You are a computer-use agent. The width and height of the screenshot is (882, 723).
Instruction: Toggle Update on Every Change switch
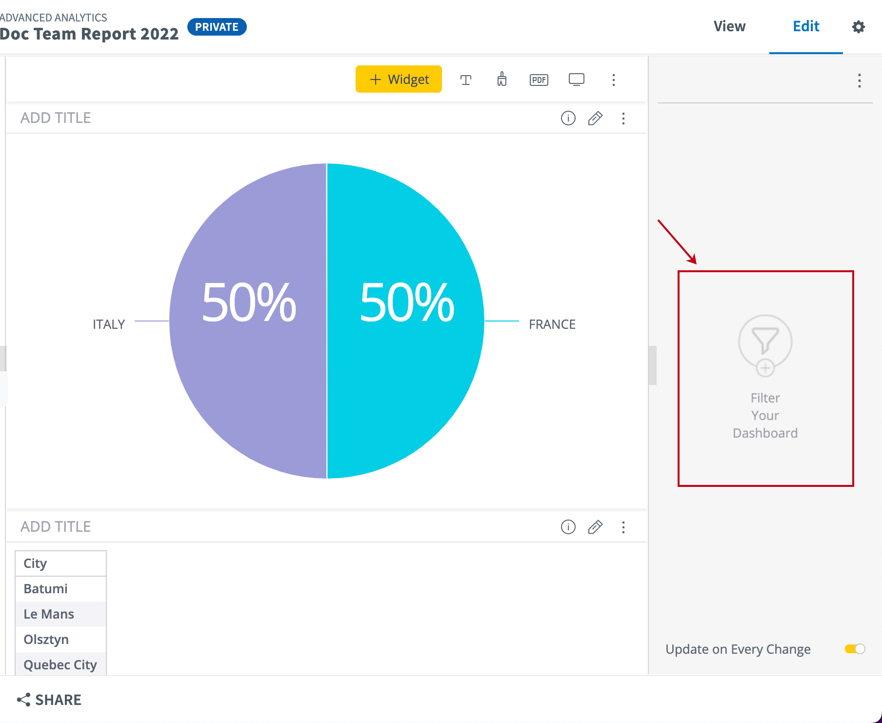855,649
